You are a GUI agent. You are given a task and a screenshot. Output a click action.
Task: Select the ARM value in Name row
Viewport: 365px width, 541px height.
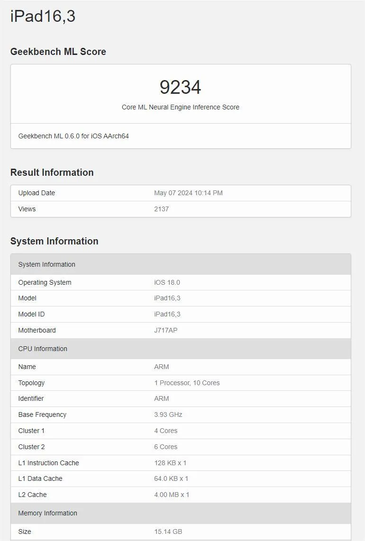[x=161, y=367]
